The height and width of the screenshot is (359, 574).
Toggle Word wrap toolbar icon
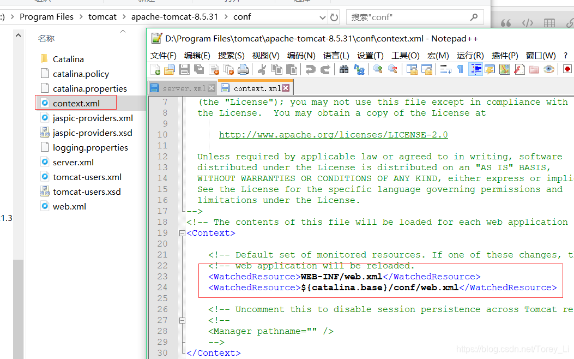[x=445, y=69]
